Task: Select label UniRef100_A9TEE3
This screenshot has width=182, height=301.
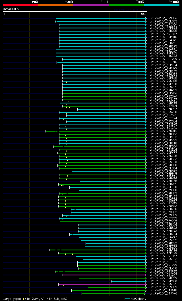Action: click(x=164, y=262)
